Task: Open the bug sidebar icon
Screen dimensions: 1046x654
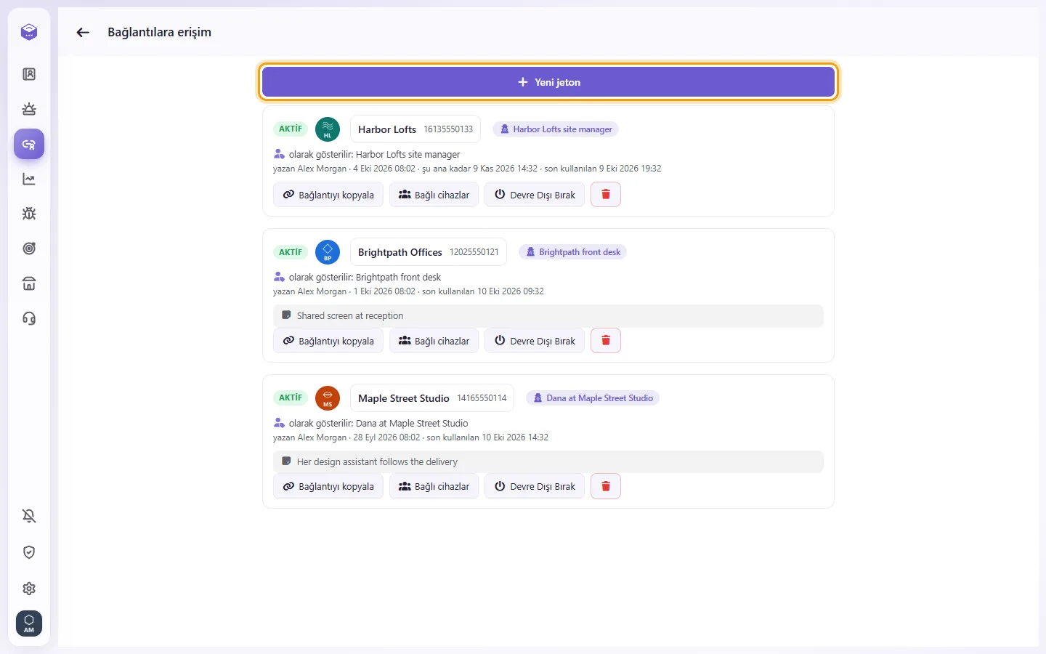Action: point(29,214)
